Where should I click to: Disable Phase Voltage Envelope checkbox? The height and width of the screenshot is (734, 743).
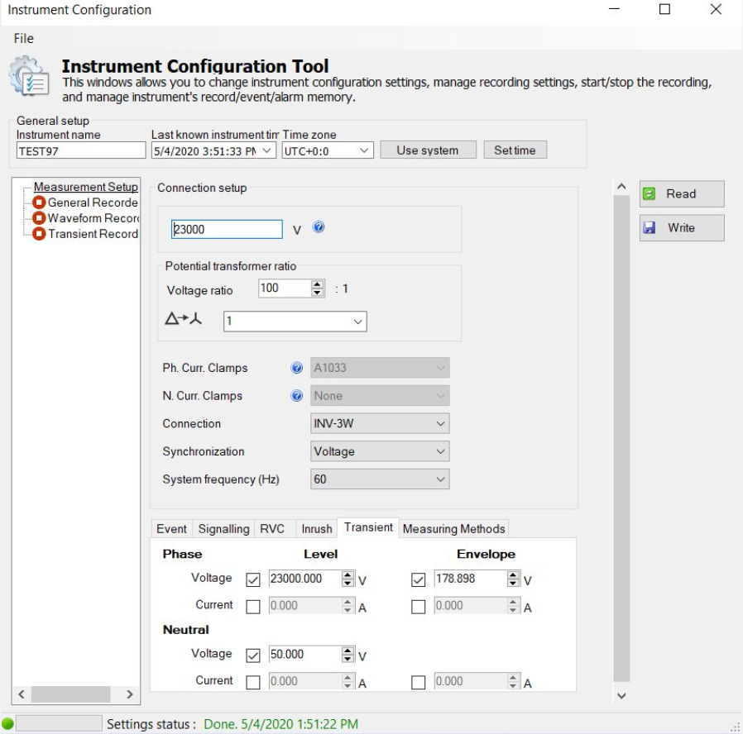pyautogui.click(x=418, y=579)
